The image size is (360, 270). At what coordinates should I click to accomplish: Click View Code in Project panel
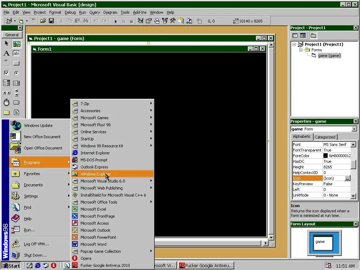[x=295, y=36]
